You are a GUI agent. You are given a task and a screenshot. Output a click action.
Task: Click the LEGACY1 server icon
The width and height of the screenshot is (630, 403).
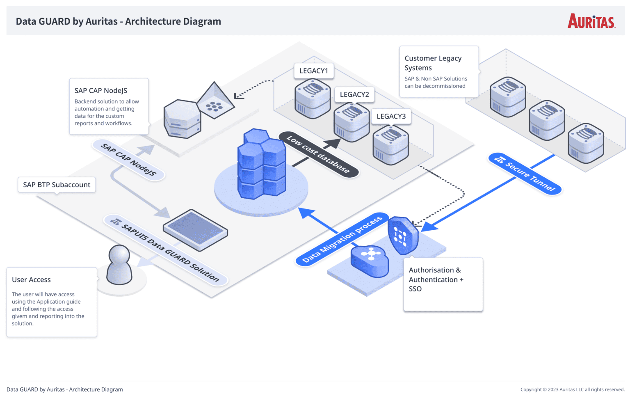point(313,98)
